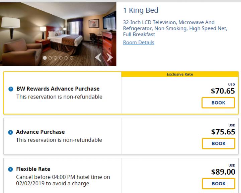Book the $89.00 Flexible Rate
This screenshot has height=193, width=241.
(x=218, y=184)
